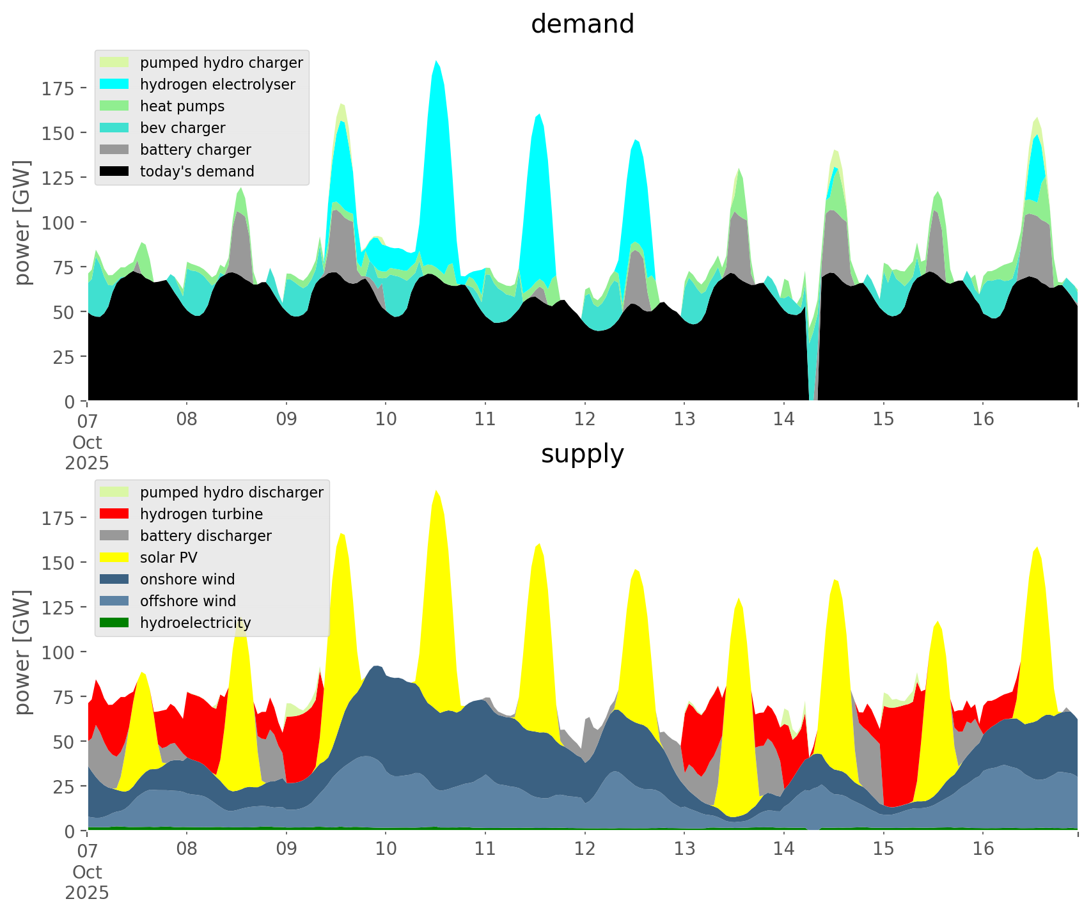1091x915 pixels.
Task: Click the cyan hydrogen electrolyser legend swatch
Action: pos(115,84)
